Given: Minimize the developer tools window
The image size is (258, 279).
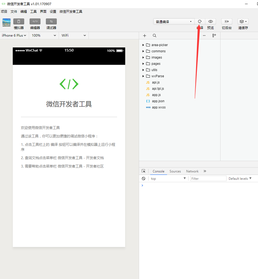Looking at the screenshot, I should click(246, 4).
